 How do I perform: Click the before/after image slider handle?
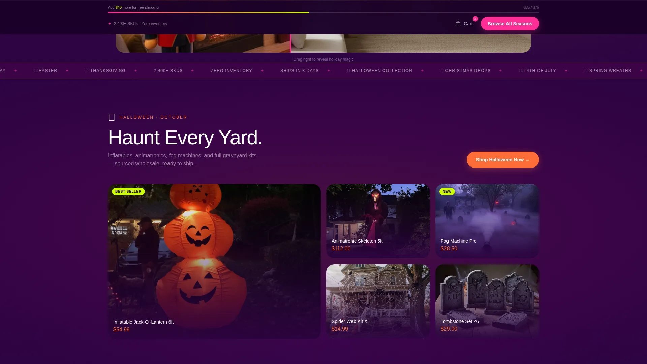pos(290,43)
